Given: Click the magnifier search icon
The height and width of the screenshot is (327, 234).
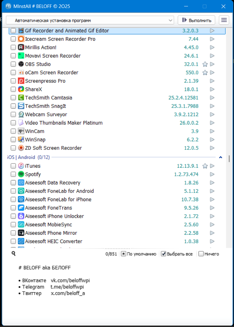Looking at the screenshot, I should 13,254.
